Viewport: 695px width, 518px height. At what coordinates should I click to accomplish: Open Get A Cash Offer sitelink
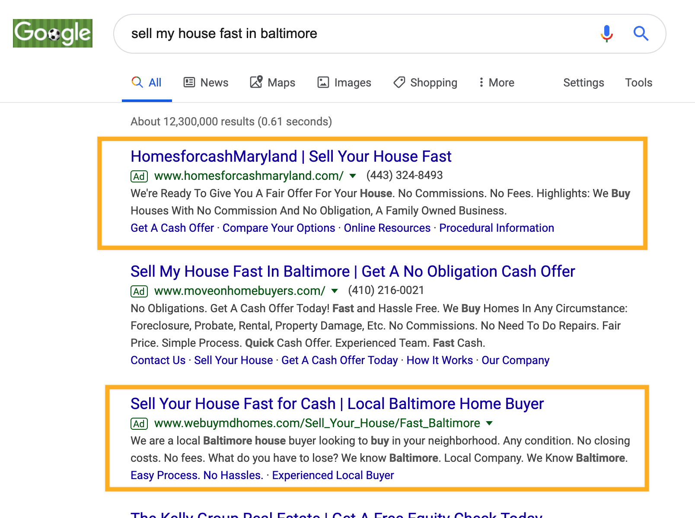tap(172, 228)
